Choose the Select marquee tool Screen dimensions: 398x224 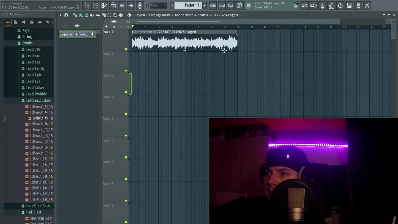pos(109,15)
